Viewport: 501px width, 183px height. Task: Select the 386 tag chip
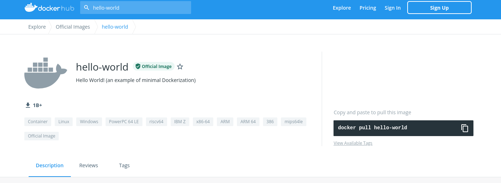point(270,122)
